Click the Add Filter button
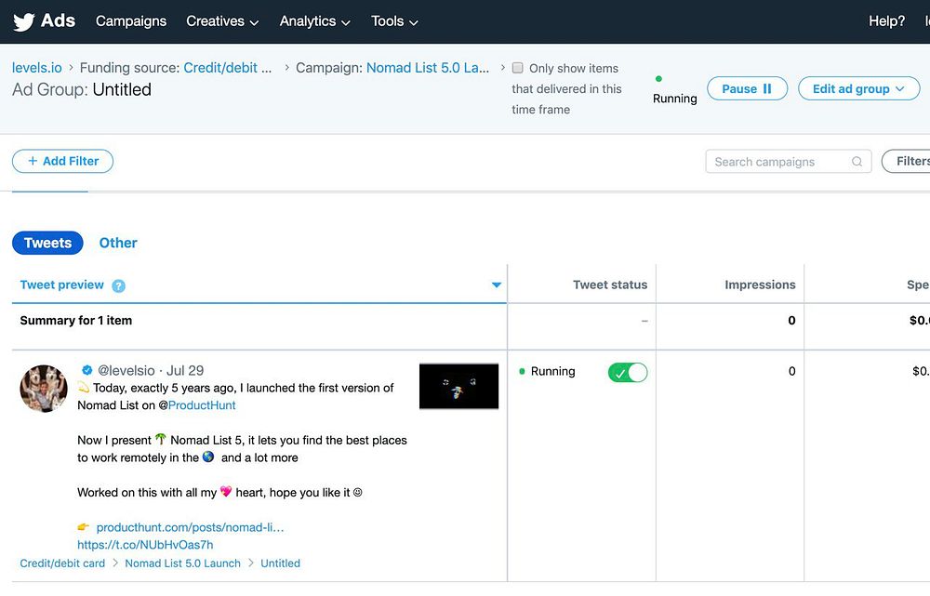 point(63,161)
